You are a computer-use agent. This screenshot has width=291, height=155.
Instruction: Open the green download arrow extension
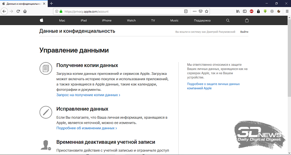[265, 11]
